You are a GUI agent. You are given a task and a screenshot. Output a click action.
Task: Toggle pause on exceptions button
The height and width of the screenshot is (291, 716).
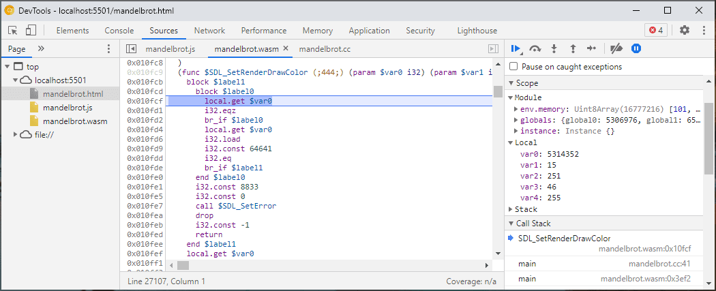(636, 48)
